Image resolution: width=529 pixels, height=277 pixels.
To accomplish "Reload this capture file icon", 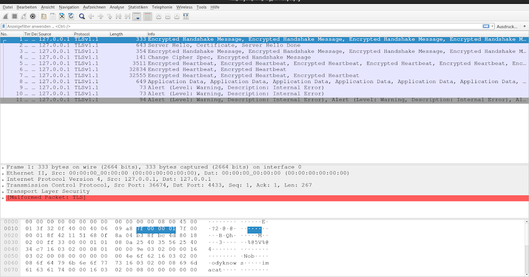I will pos(70,16).
